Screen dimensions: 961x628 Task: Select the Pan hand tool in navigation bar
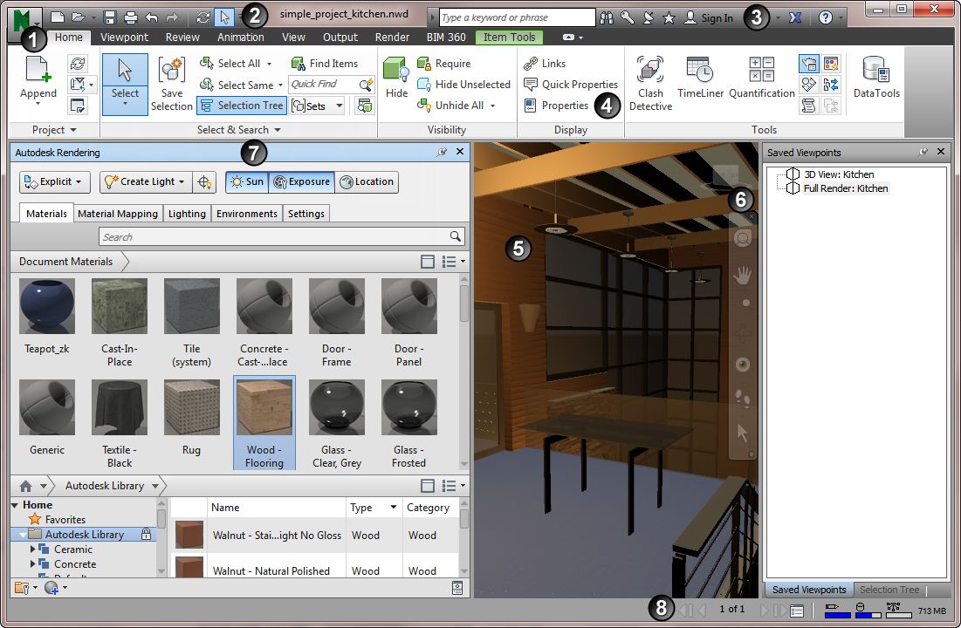743,276
